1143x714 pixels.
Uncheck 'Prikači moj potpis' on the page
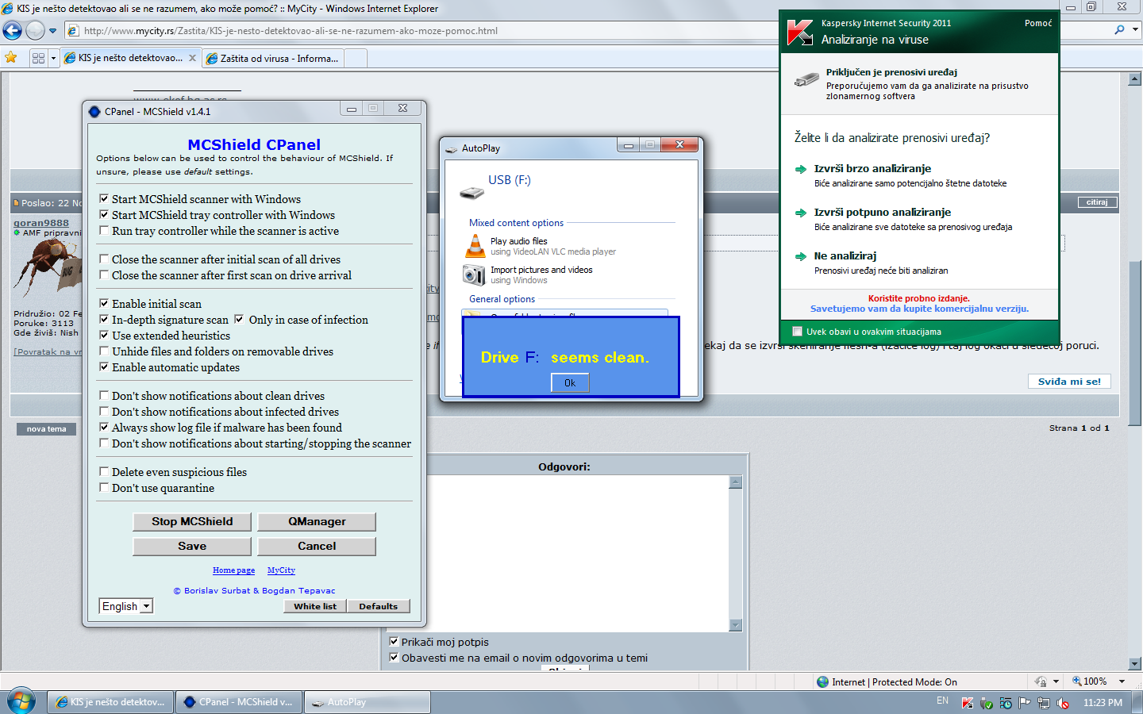click(x=394, y=642)
